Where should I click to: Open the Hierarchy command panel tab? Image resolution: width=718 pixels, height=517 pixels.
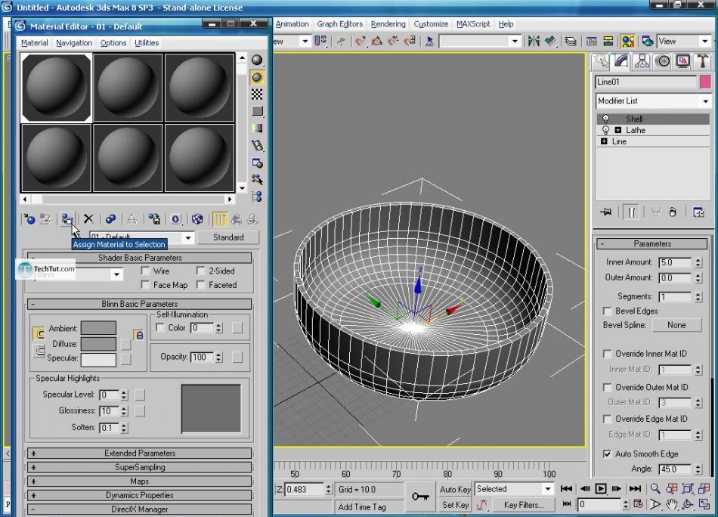(642, 62)
